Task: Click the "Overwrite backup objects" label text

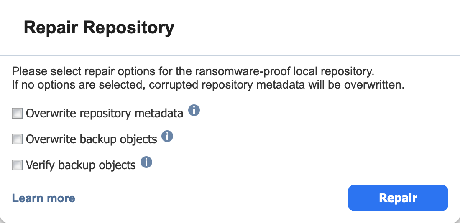Action: coord(92,139)
